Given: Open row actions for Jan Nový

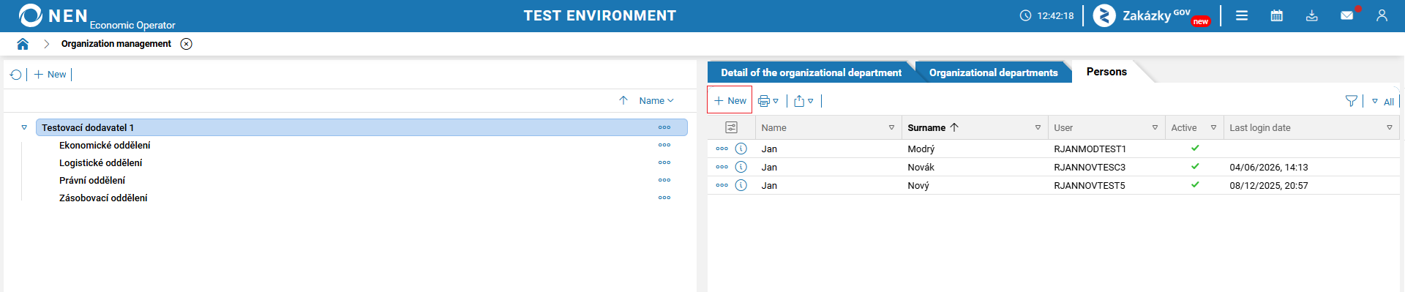Looking at the screenshot, I should [x=722, y=185].
